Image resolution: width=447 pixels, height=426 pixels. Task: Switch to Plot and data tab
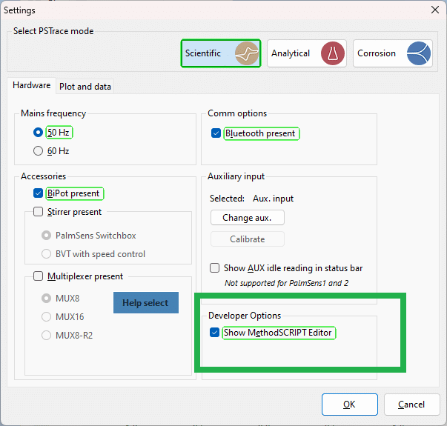[85, 87]
